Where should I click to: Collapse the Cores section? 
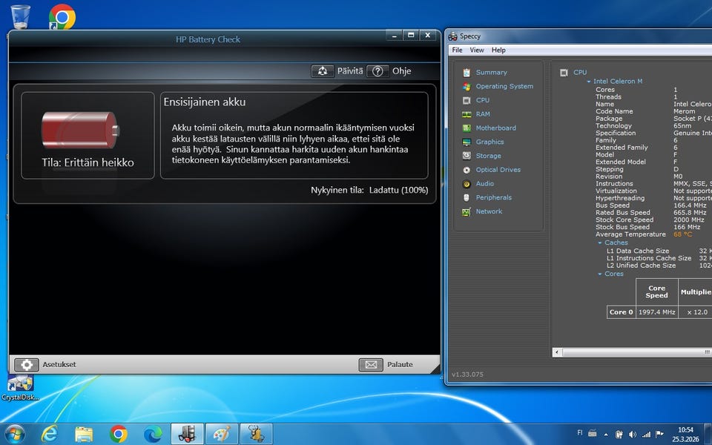[600, 274]
